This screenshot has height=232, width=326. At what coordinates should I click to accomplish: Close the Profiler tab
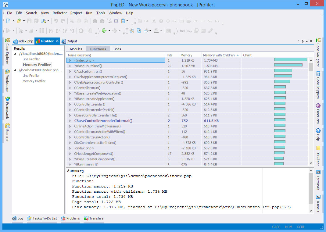(57, 41)
